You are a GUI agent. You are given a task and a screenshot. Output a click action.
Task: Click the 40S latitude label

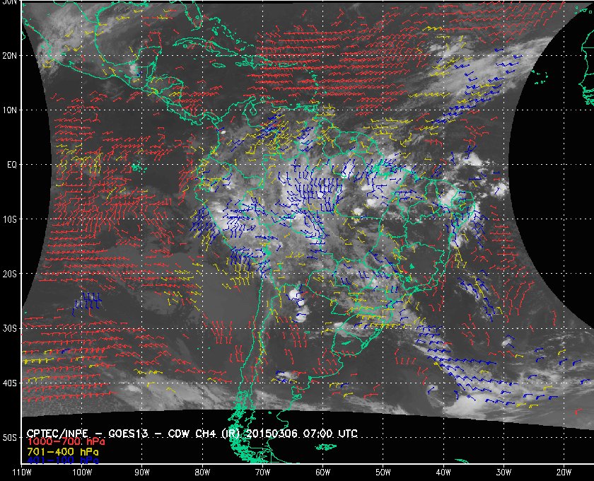click(x=9, y=383)
